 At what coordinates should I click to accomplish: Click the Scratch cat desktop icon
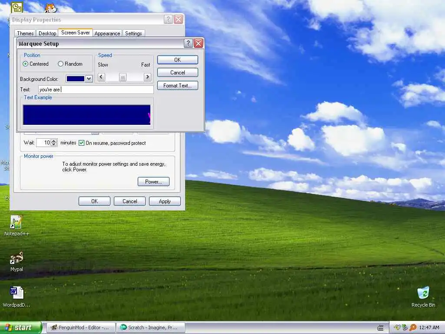51,8
